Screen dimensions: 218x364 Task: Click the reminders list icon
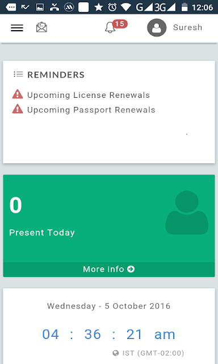pos(18,75)
